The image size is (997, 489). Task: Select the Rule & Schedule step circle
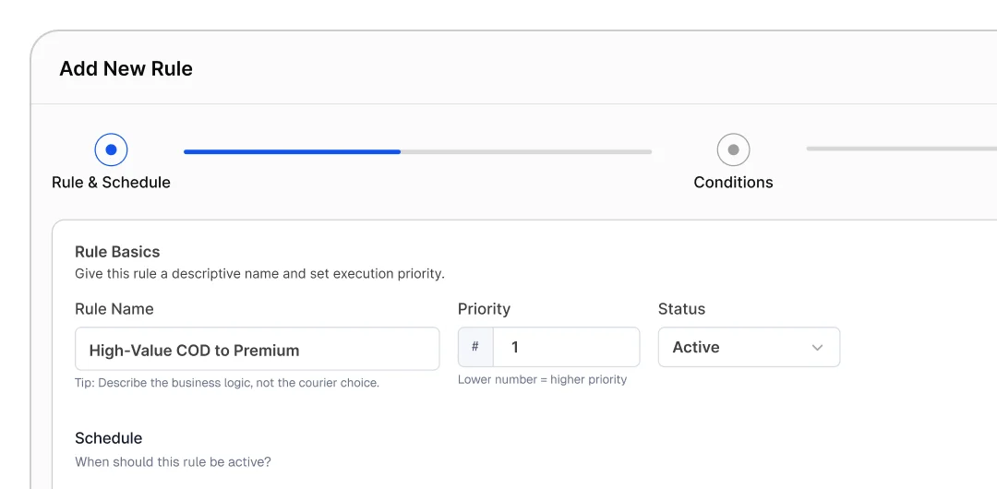click(x=112, y=150)
